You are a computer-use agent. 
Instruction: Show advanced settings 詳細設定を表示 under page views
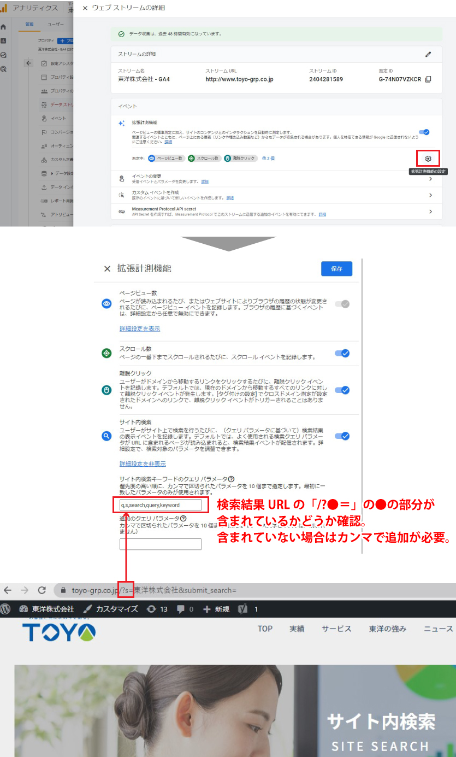coord(140,328)
